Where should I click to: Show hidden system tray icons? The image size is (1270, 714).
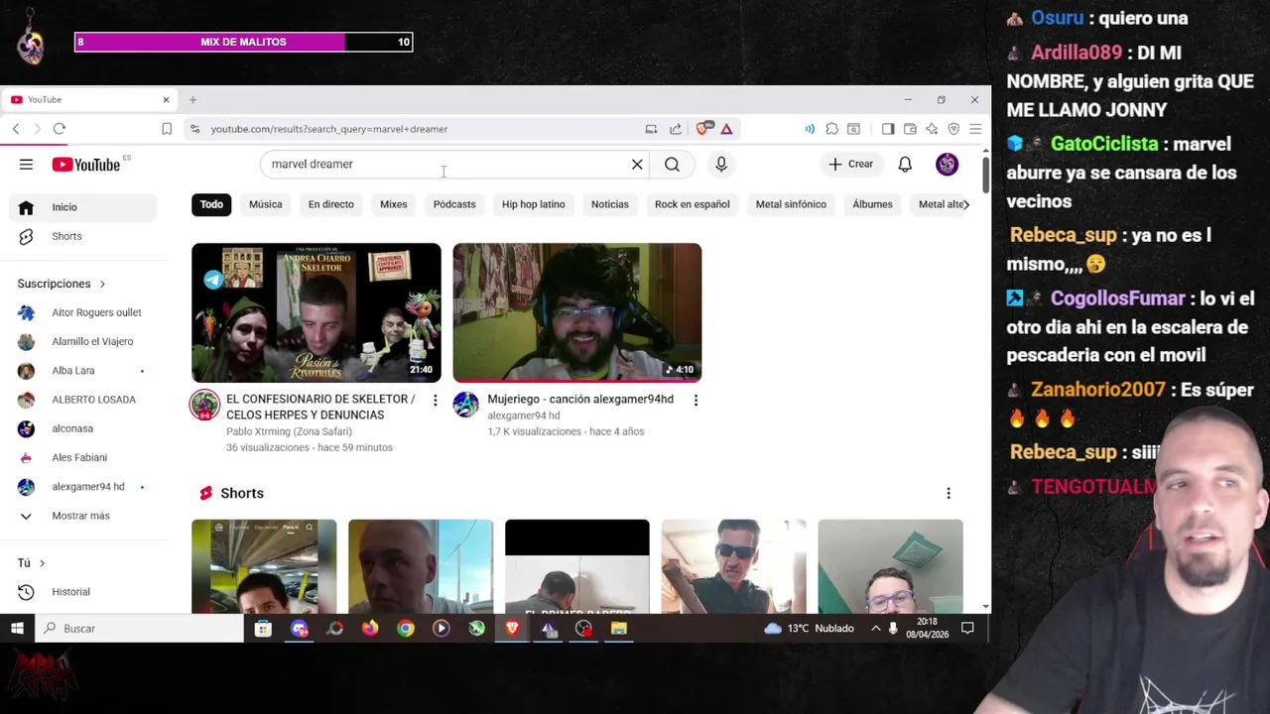876,629
